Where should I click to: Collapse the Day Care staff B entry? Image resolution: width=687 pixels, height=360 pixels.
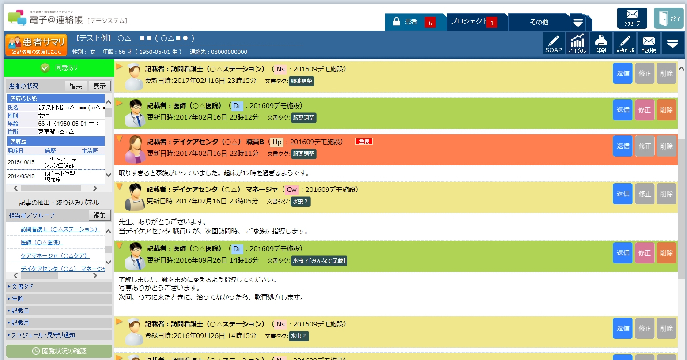coord(119,139)
